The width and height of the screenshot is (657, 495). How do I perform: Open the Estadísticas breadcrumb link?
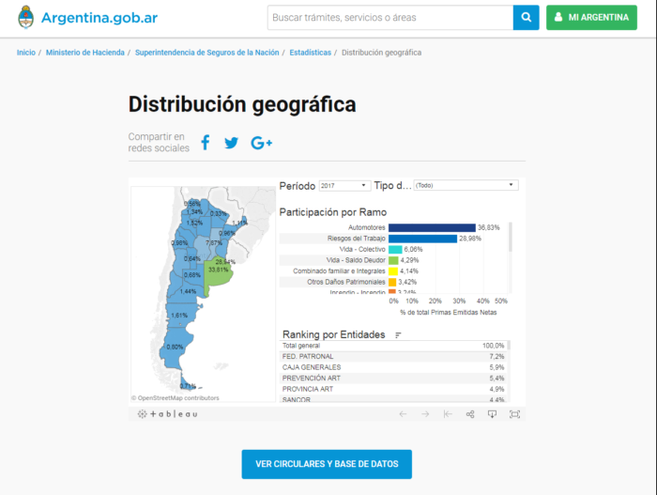pos(310,53)
